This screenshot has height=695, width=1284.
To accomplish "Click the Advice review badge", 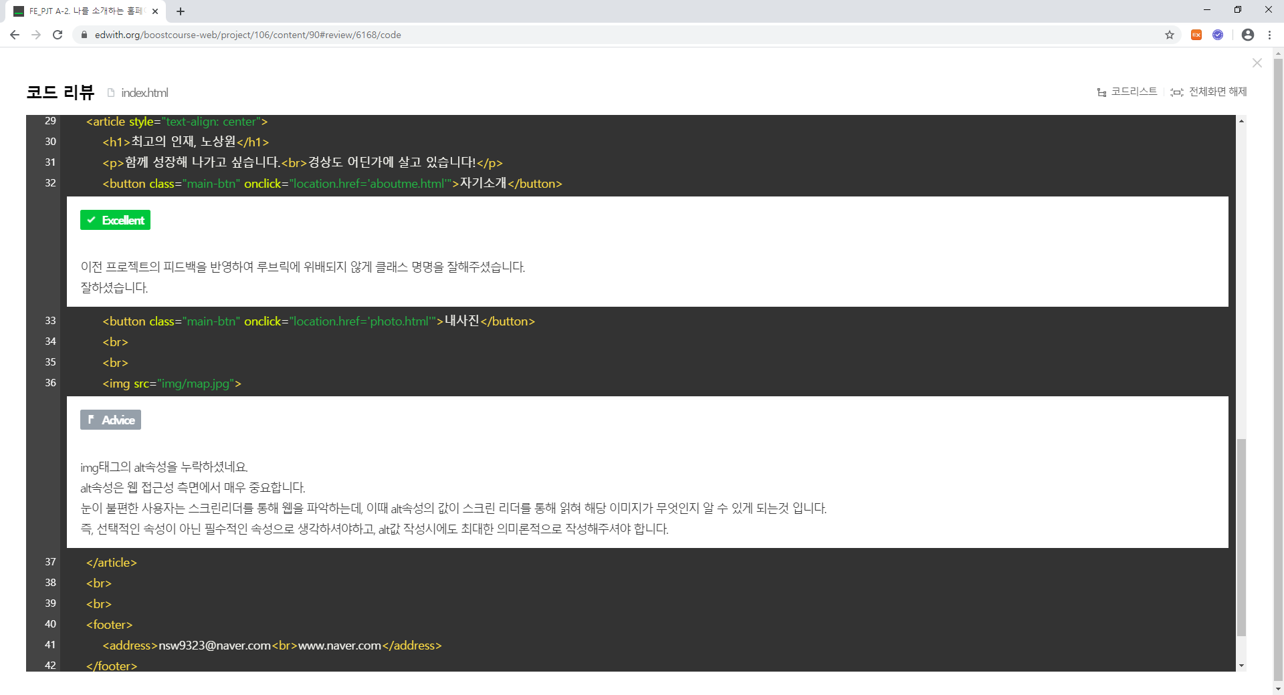I will click(110, 420).
